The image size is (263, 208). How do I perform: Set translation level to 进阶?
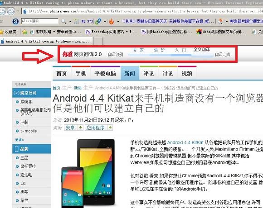tap(159, 50)
